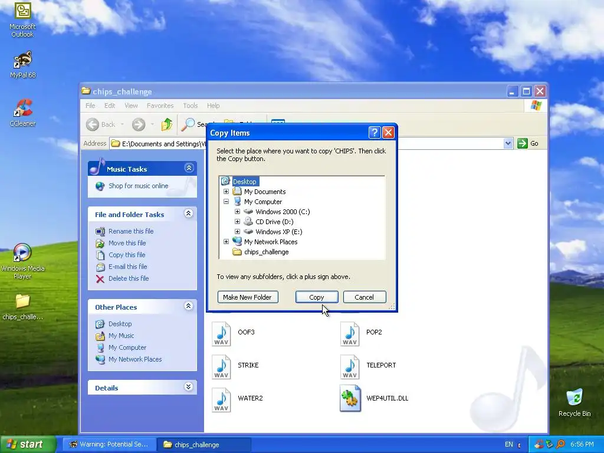Select the OOF3 WAV file icon
The width and height of the screenshot is (604, 453).
pos(221,334)
